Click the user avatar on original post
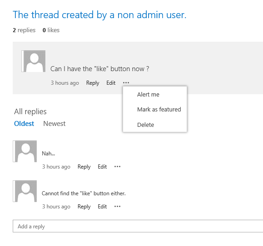Viewport: 263px width, 246px height. coord(33,61)
